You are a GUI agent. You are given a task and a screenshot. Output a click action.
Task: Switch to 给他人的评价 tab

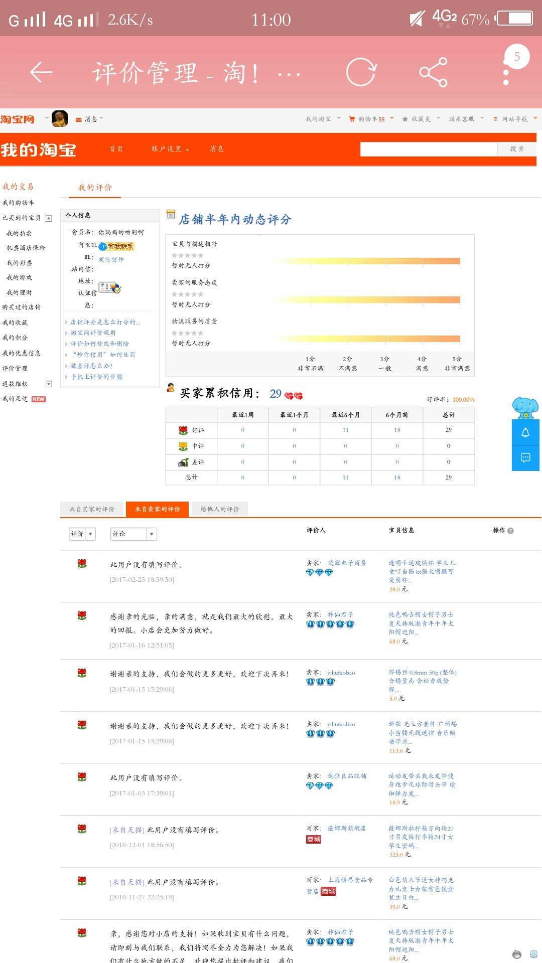(220, 509)
